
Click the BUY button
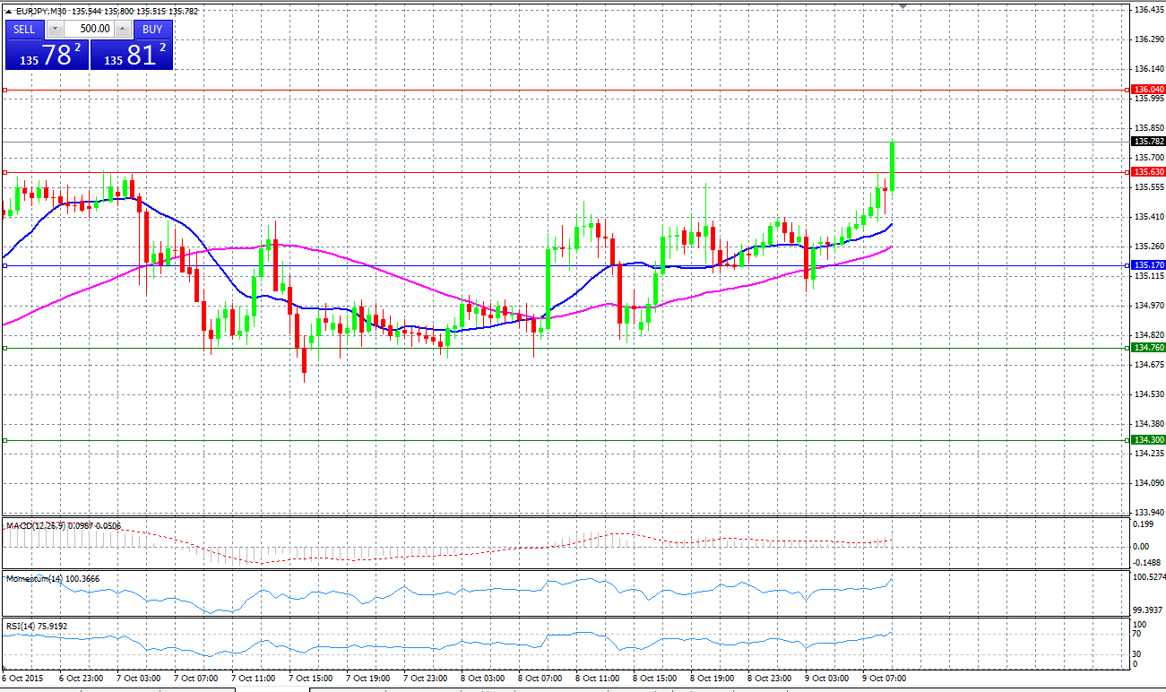152,29
